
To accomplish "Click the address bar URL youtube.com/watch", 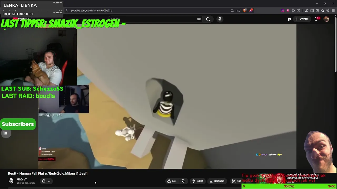I will pos(91,10).
